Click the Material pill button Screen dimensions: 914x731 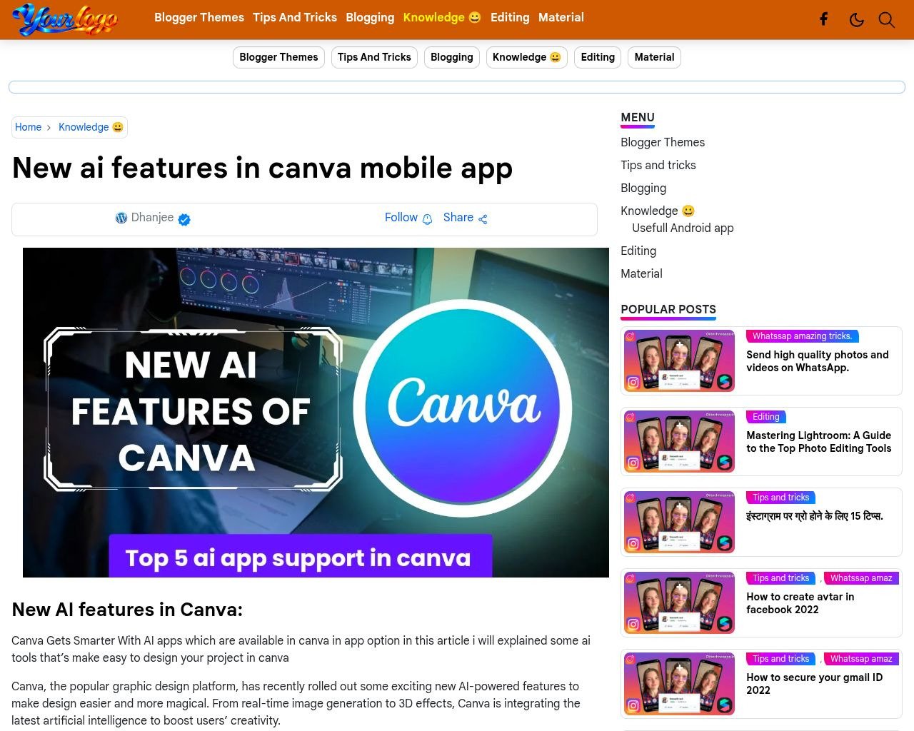click(654, 57)
